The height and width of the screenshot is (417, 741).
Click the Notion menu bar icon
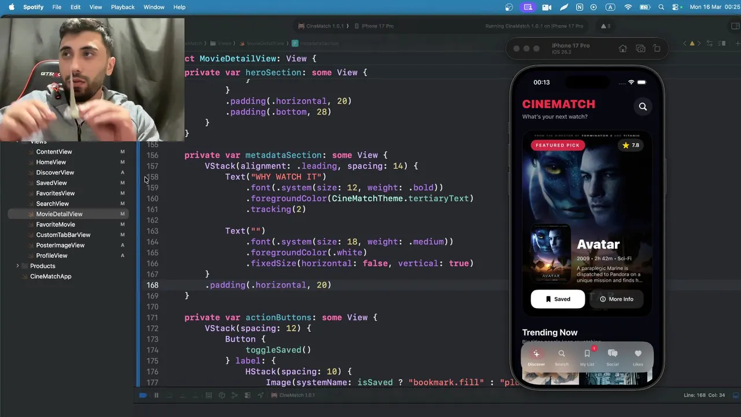click(x=579, y=7)
